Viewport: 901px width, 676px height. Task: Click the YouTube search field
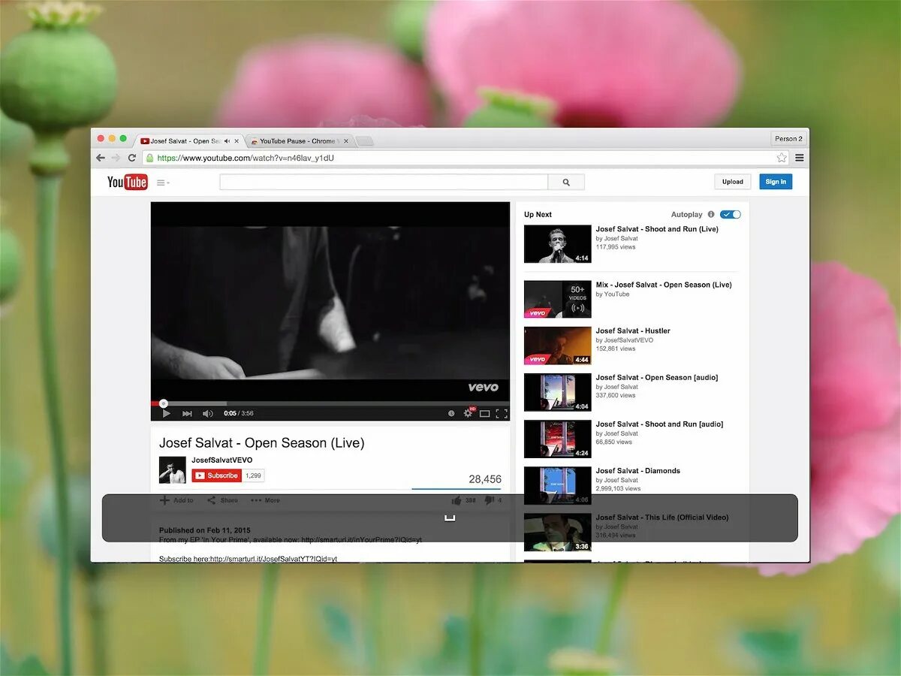[384, 182]
